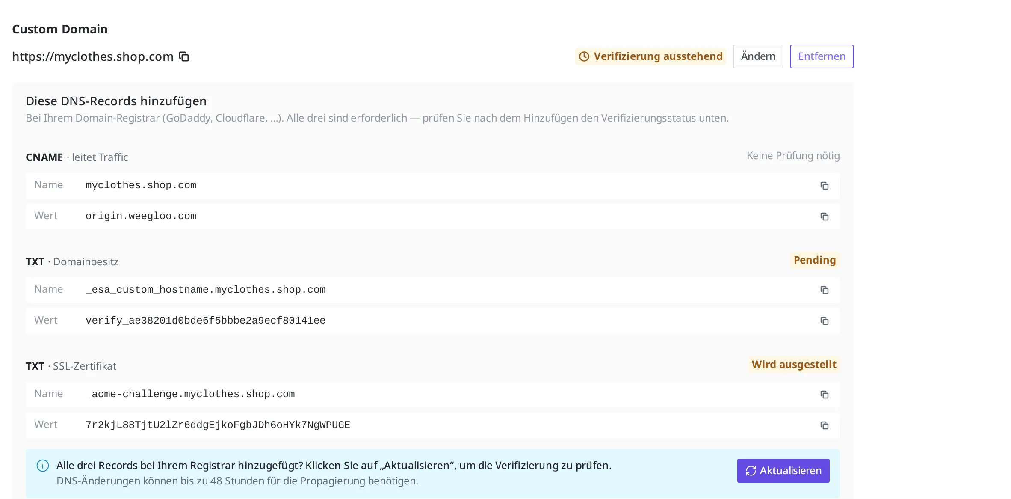Click the Custom Domain heading

pyautogui.click(x=60, y=29)
